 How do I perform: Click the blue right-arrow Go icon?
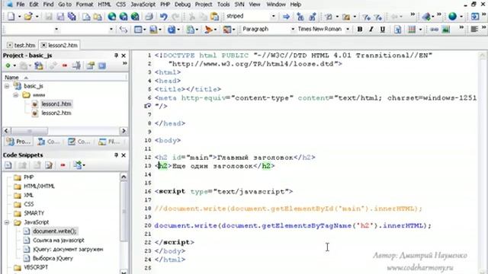(286, 17)
